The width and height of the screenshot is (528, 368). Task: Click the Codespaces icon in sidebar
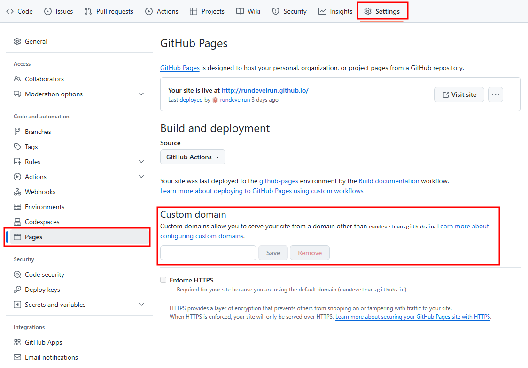[x=17, y=222]
